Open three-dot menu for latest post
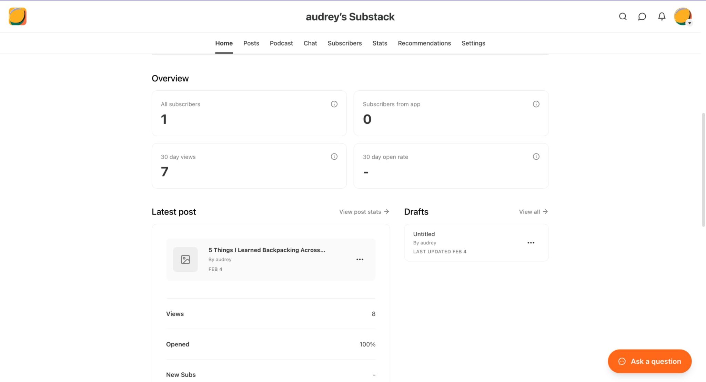 point(360,260)
